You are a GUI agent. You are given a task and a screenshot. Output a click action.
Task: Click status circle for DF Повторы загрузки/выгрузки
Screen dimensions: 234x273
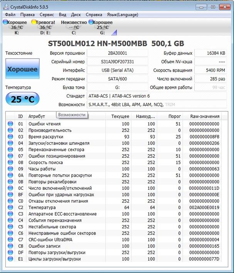[10, 253]
